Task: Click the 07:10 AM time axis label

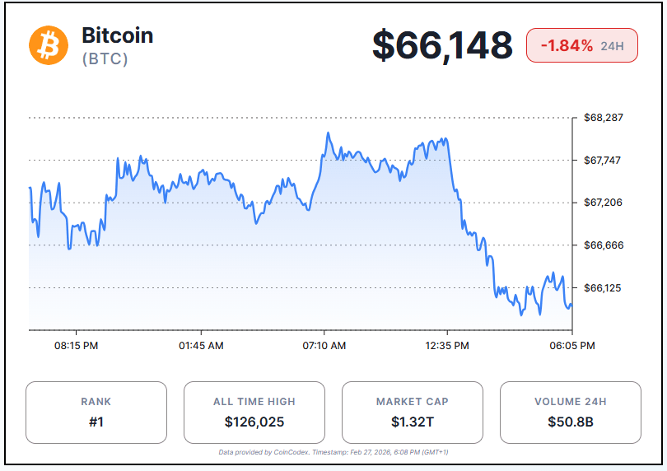Action: [x=324, y=346]
